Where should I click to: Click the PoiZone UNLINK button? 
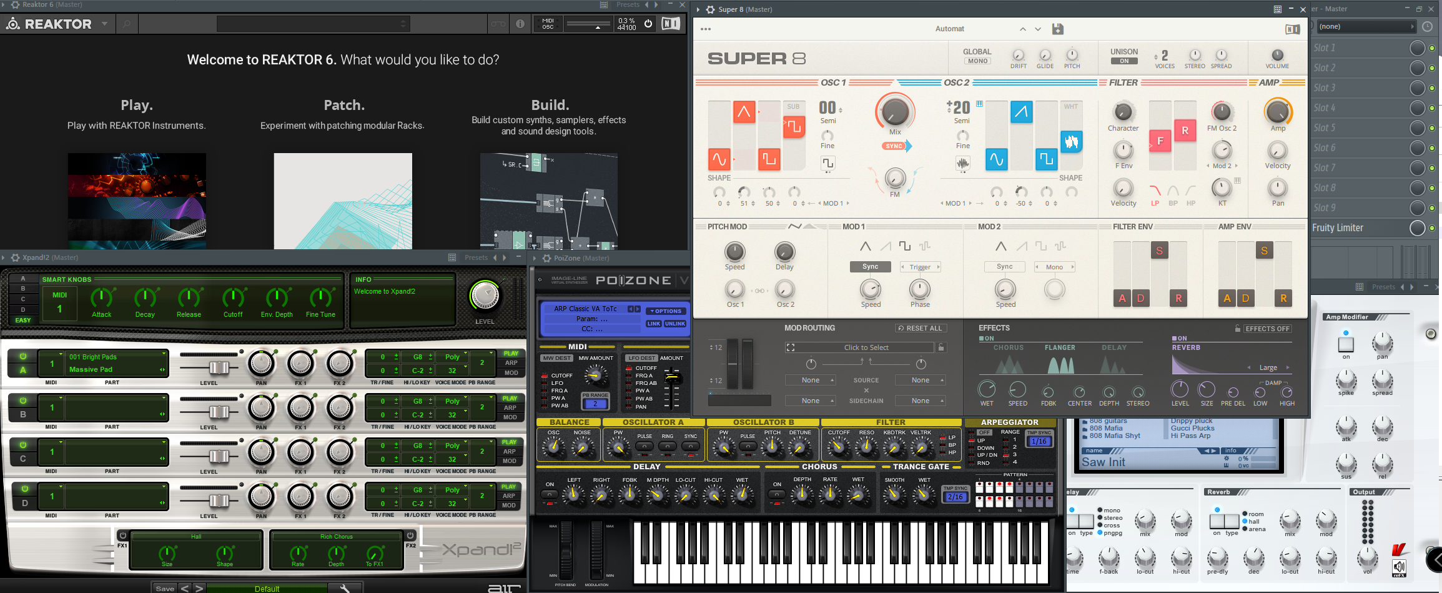point(675,324)
